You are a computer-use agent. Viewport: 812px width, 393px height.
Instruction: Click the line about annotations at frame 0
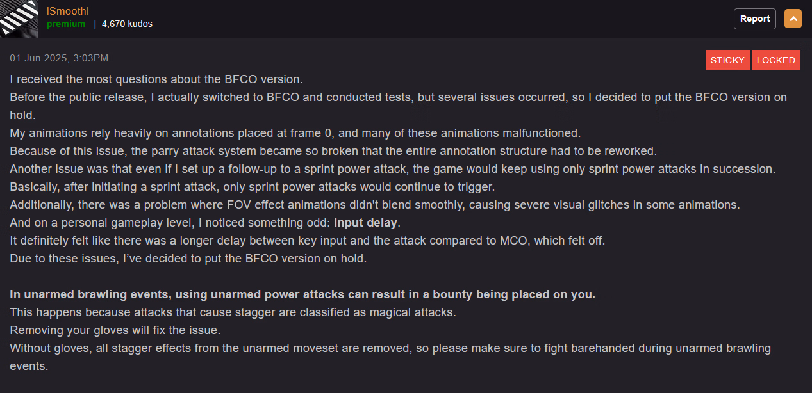(x=295, y=133)
